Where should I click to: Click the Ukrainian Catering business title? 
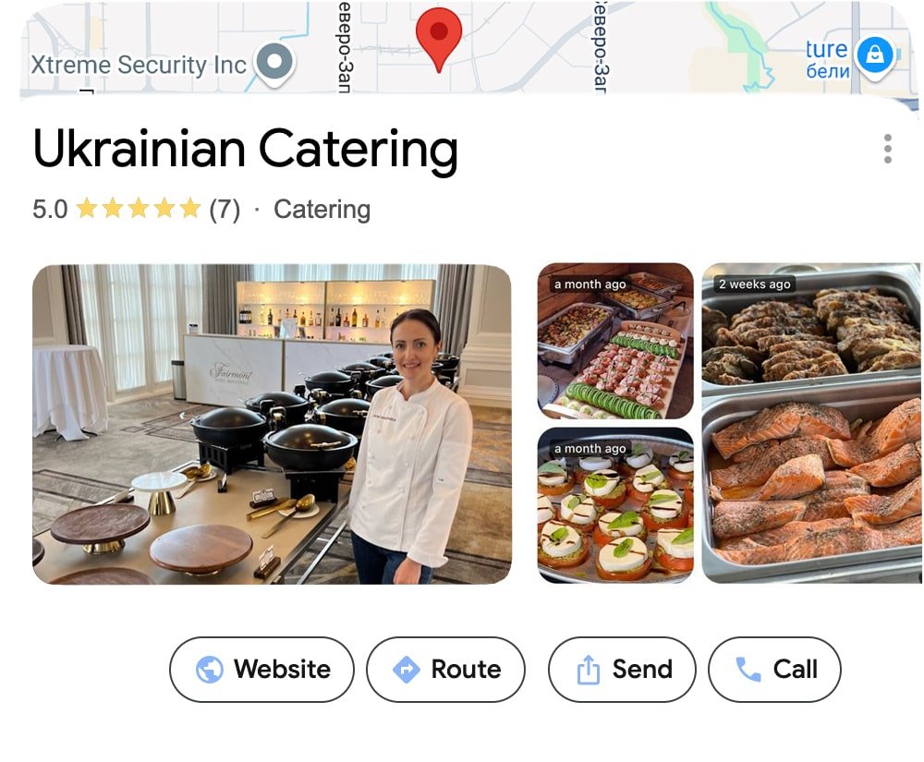(245, 150)
